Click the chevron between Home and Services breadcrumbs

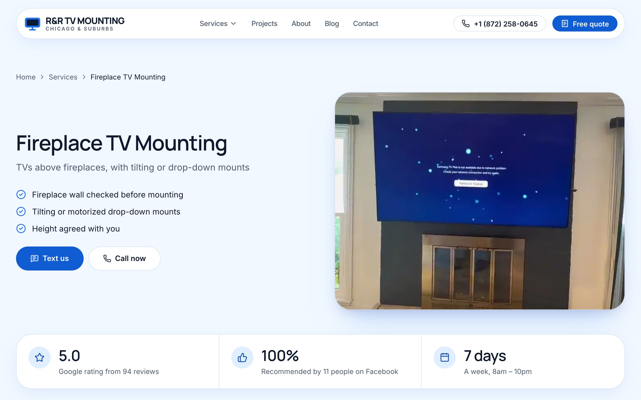[x=42, y=77]
